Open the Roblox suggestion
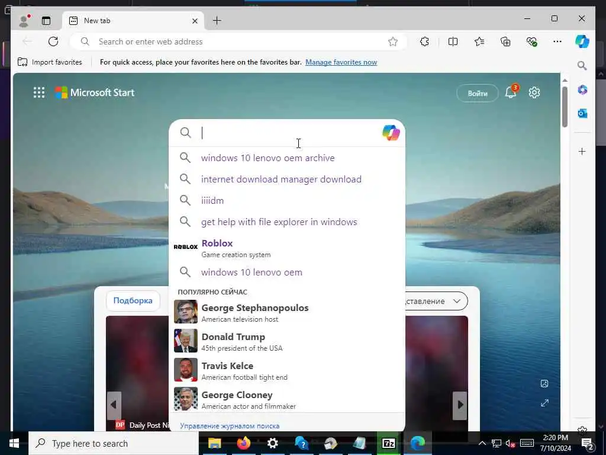This screenshot has width=606, height=455. tap(287, 248)
